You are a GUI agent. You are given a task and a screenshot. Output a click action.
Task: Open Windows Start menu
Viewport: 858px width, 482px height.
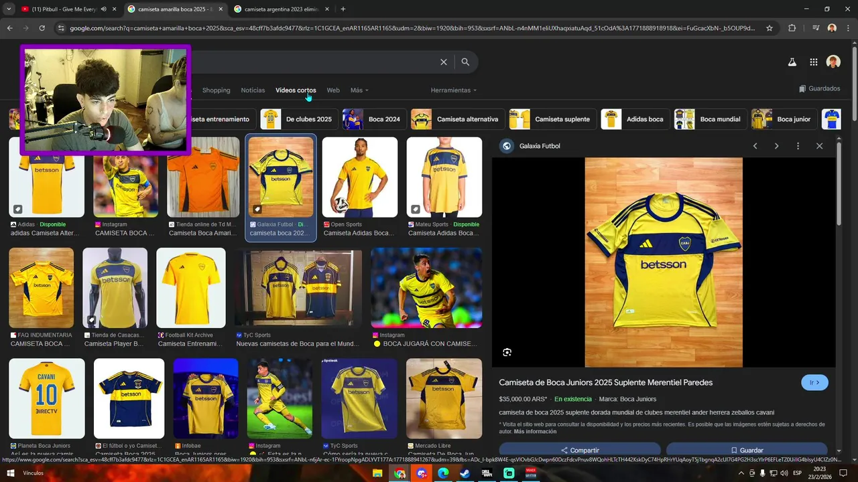[x=10, y=473]
